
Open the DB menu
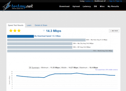[95, 6]
